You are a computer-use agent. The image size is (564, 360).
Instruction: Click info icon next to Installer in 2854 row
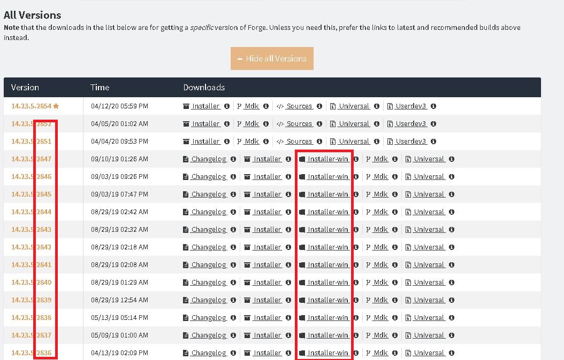pyautogui.click(x=226, y=106)
